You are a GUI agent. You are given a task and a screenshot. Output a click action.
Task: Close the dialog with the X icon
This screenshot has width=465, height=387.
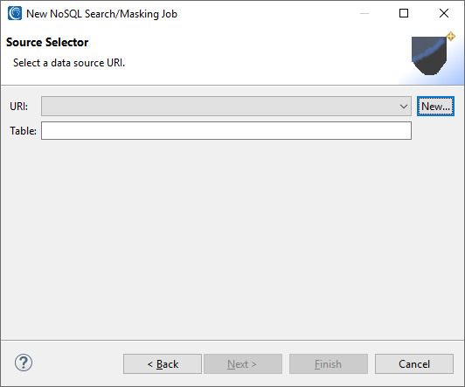[444, 13]
